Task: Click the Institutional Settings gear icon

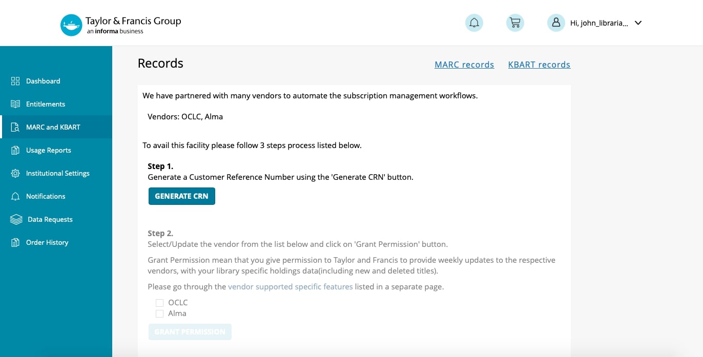Action: pyautogui.click(x=15, y=173)
